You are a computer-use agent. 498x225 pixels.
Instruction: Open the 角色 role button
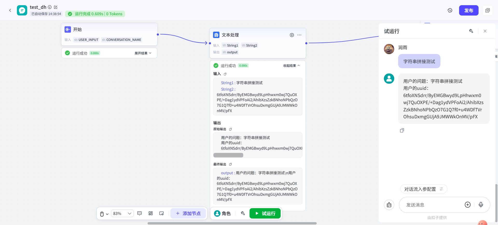[x=223, y=213]
